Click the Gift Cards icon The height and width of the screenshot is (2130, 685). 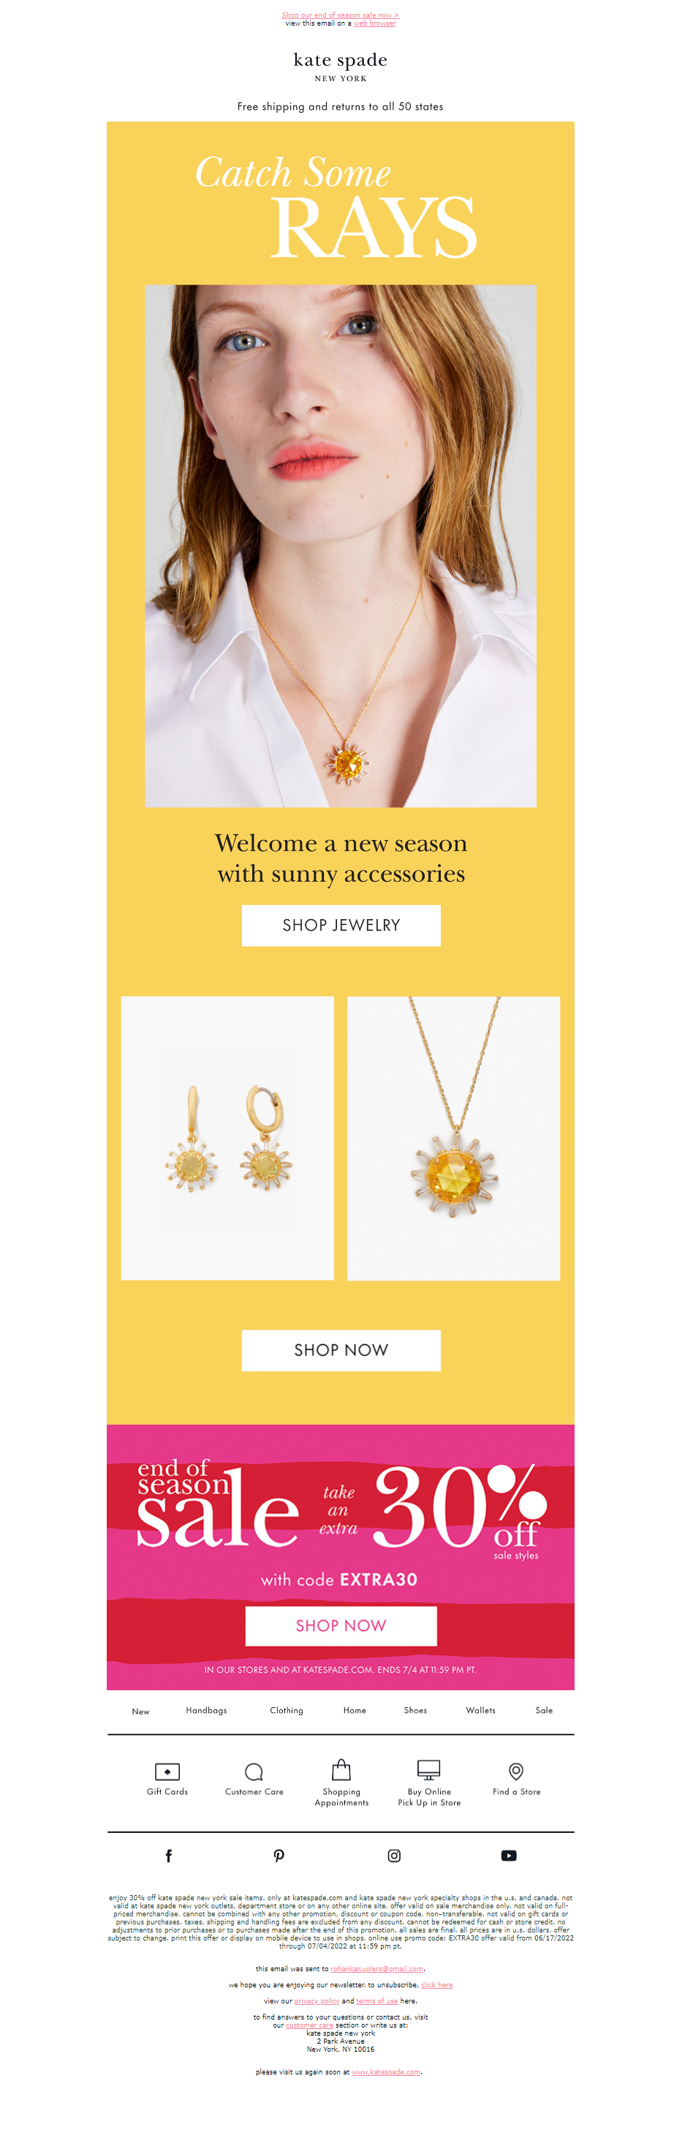[x=167, y=1771]
